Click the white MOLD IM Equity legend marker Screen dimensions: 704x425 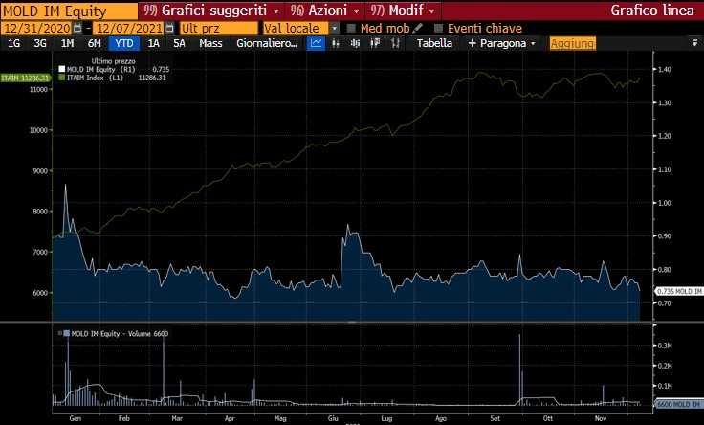pos(62,69)
